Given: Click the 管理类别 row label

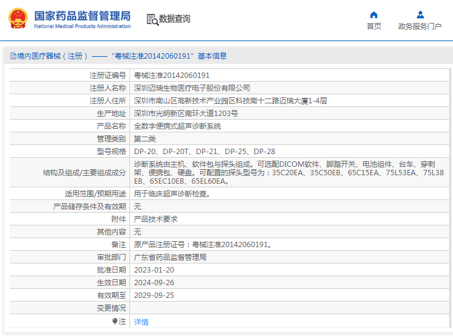Looking at the screenshot, I should 111,139.
